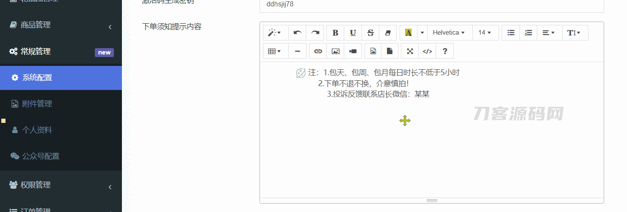Screen dimensions: 627x212
Task: Click the 系统配置 gear icon
Action: pyautogui.click(x=15, y=78)
